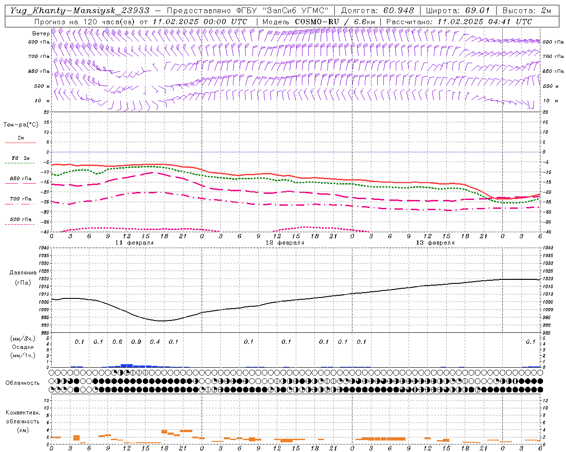Screen dimensions: 566x452
Task: Select the (мм/1ч.) precipitation unit label
Action: pos(23,355)
